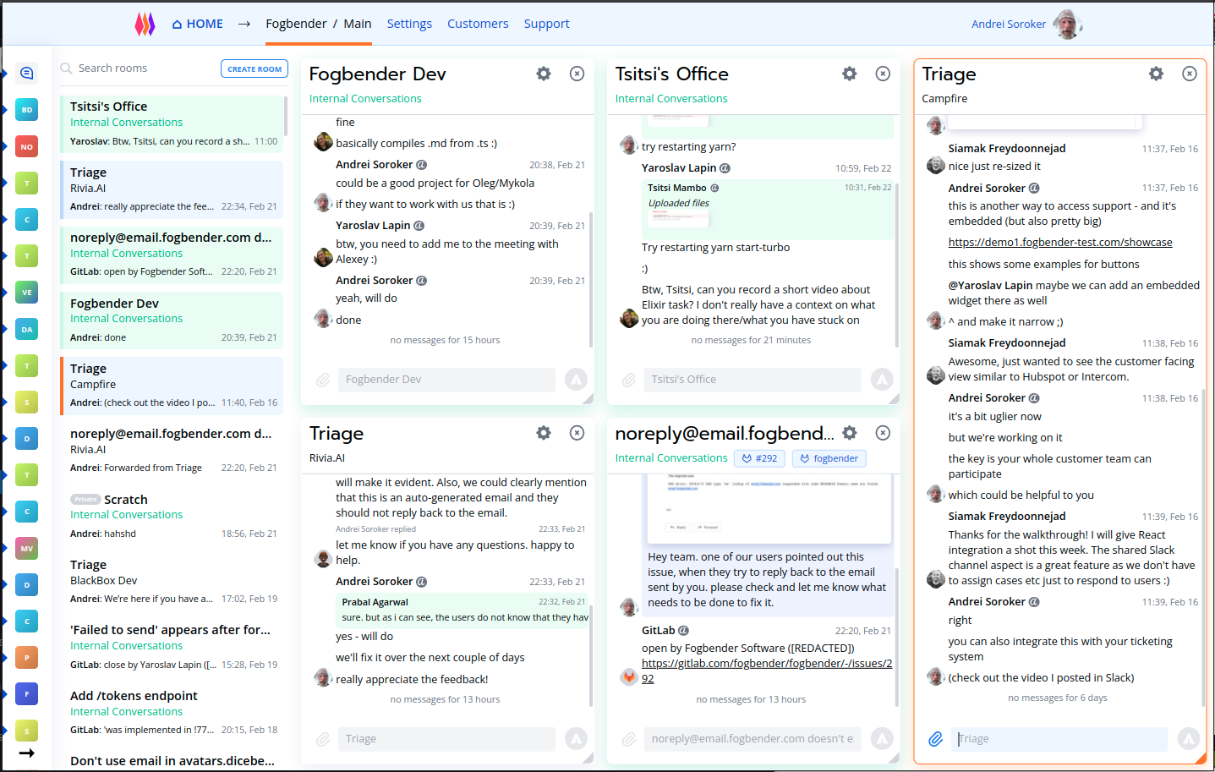The width and height of the screenshot is (1215, 772).
Task: Open Uploaded files thumbnail from Tsitsi Mambo
Action: point(679,218)
